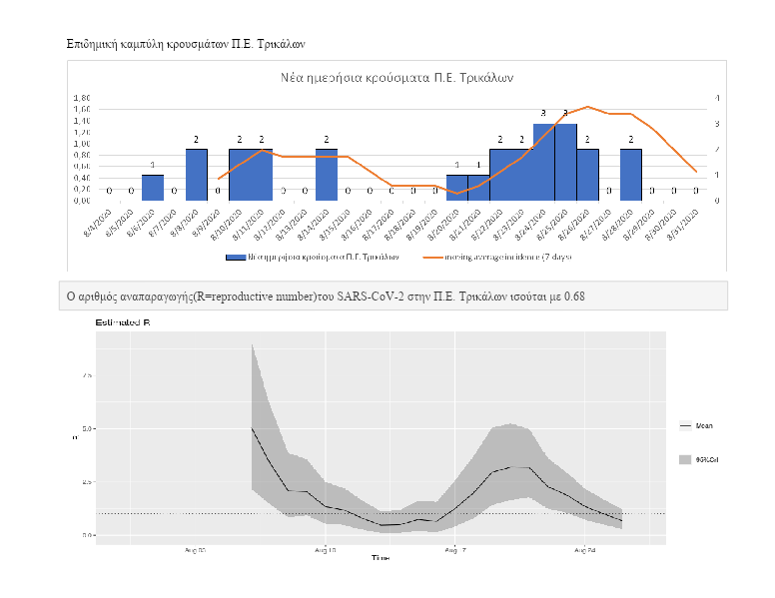Select the bar for 8/28/2020
775x598 pixels.
click(630, 175)
